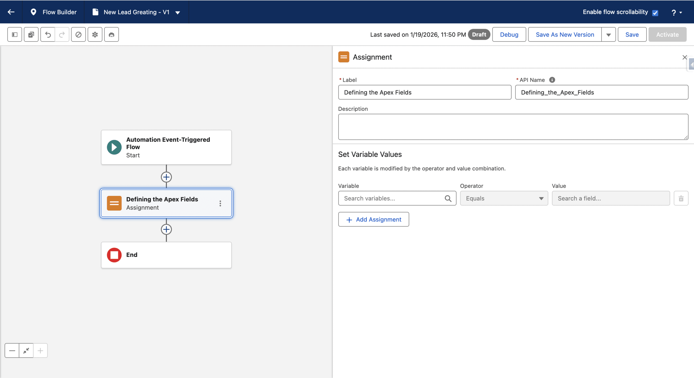Open the New Lead Greating version dropdown
694x378 pixels.
(x=178, y=12)
